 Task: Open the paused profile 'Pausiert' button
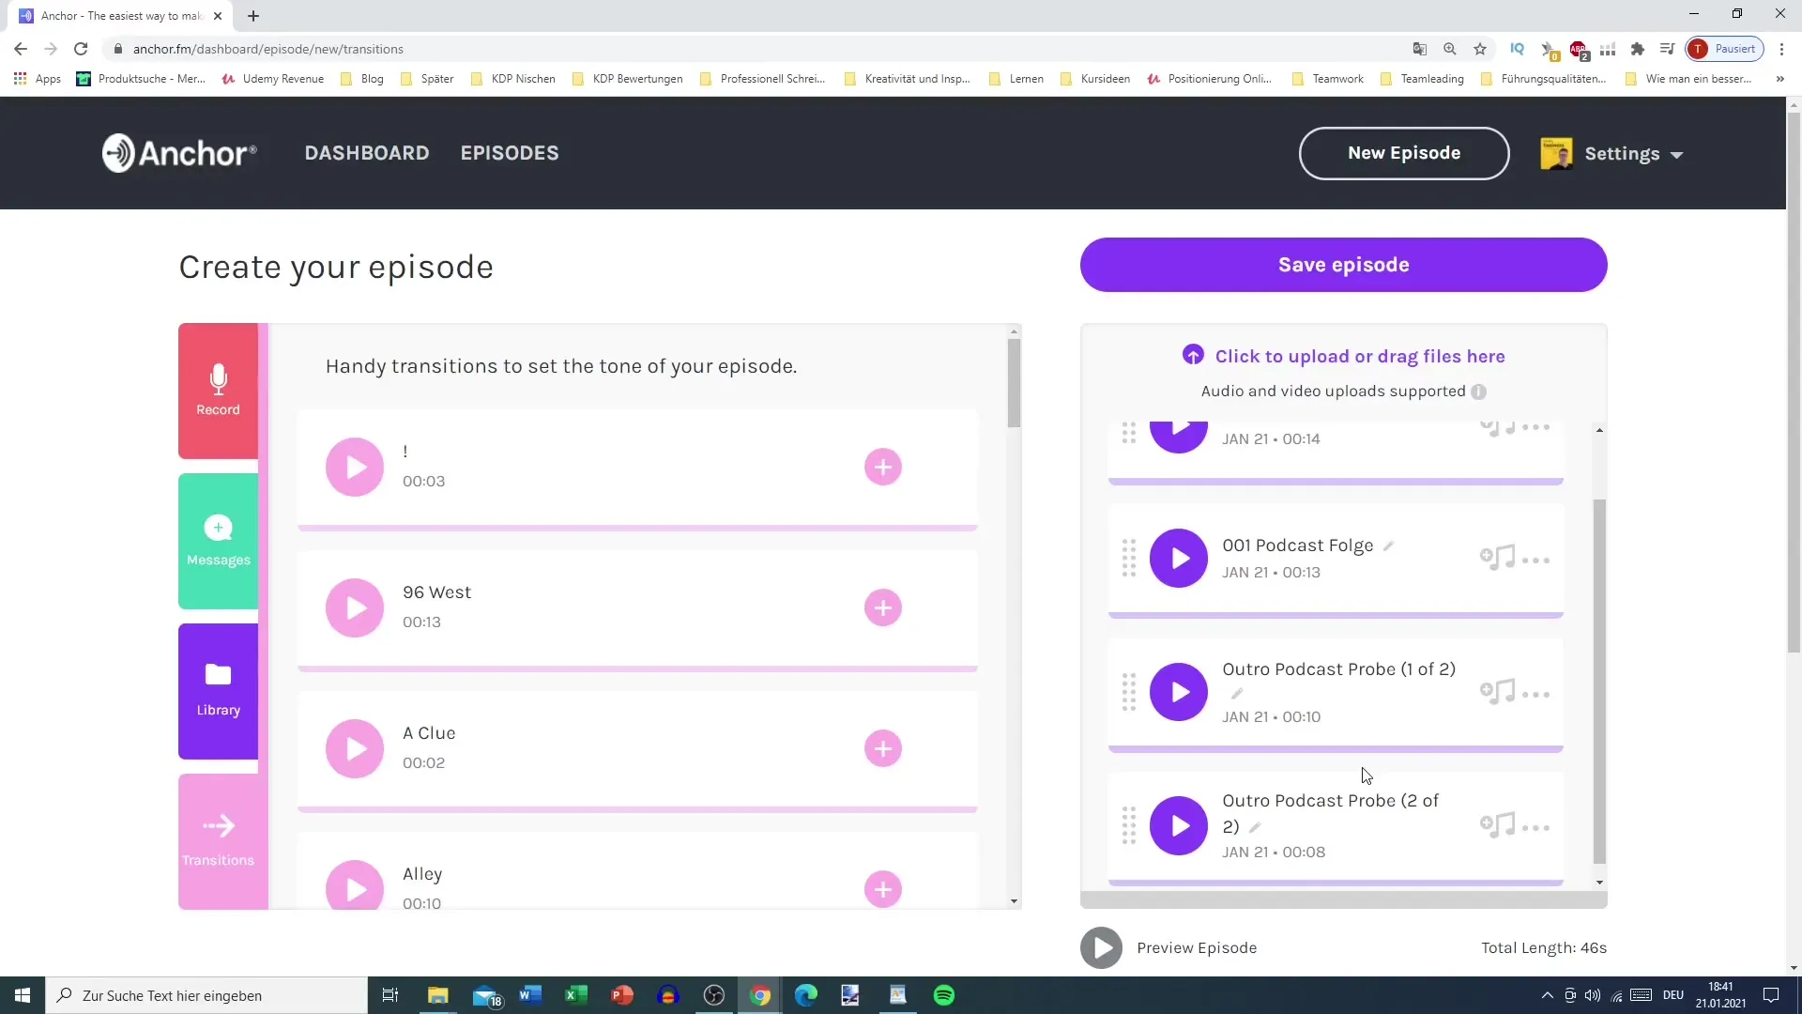(x=1724, y=49)
